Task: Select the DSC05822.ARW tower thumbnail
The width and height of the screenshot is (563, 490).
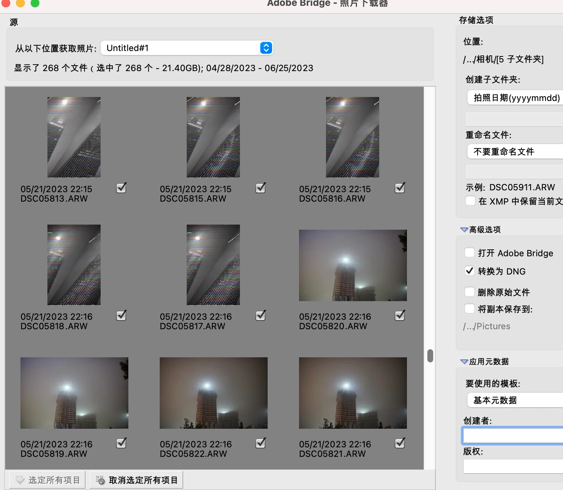Action: tap(214, 393)
